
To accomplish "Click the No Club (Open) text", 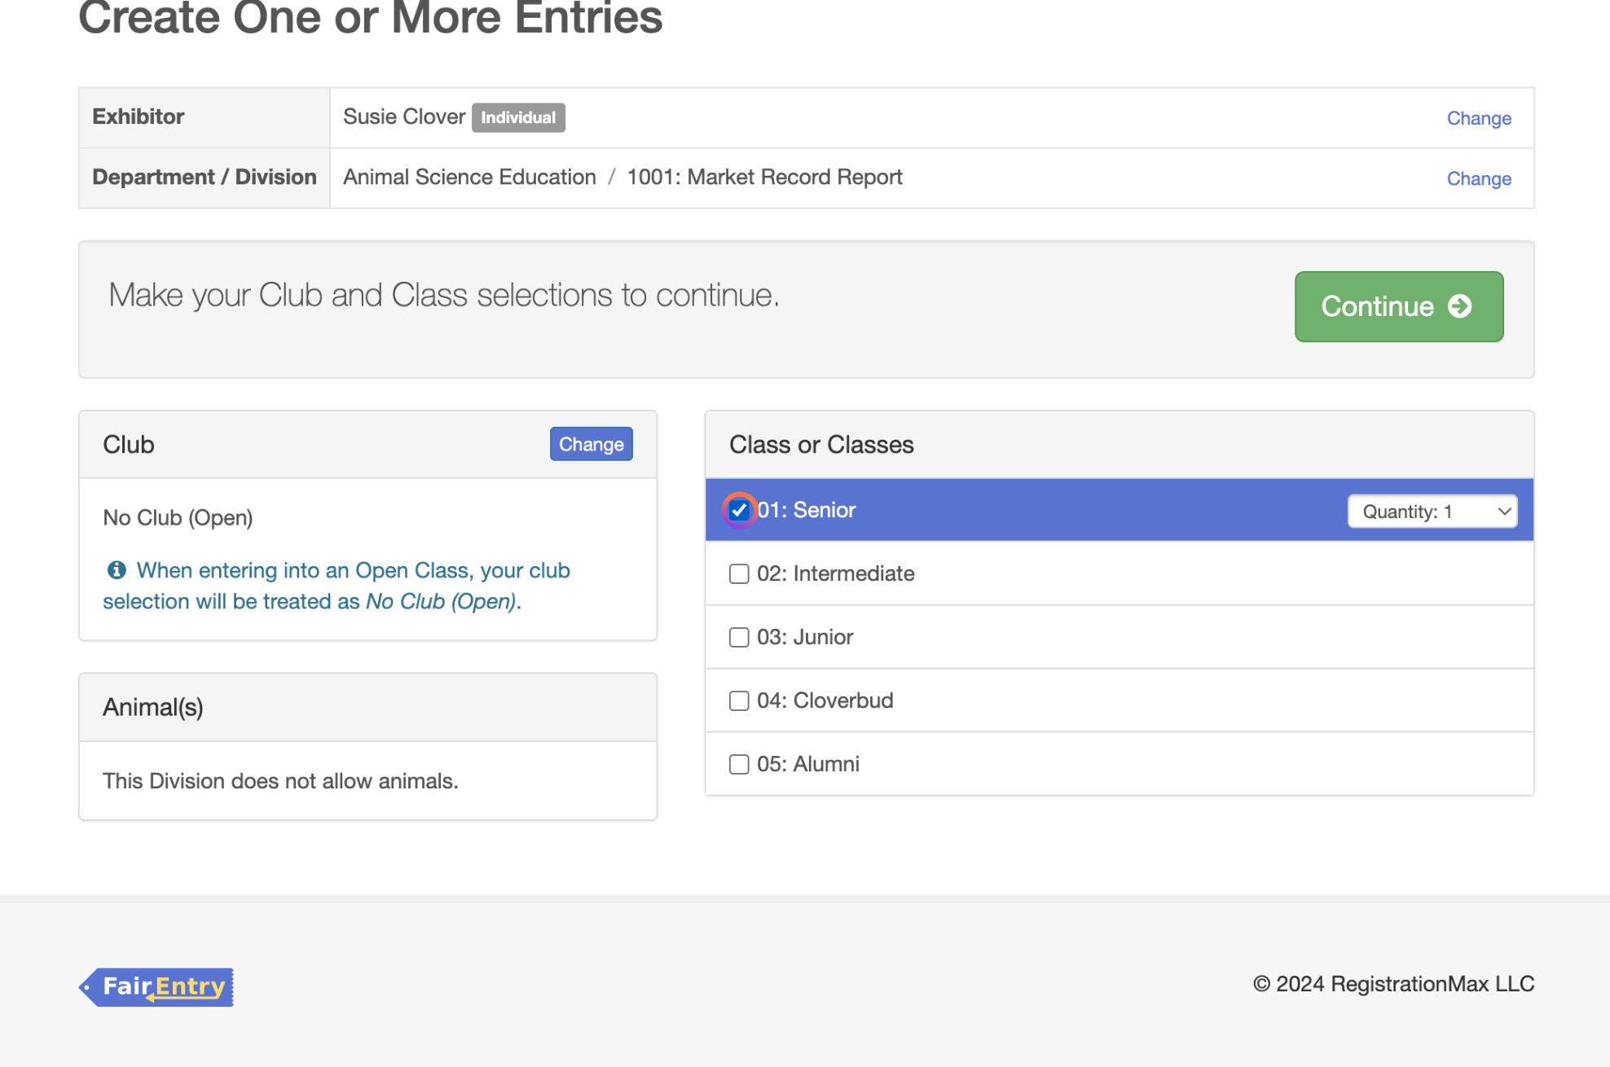I will click(x=178, y=517).
